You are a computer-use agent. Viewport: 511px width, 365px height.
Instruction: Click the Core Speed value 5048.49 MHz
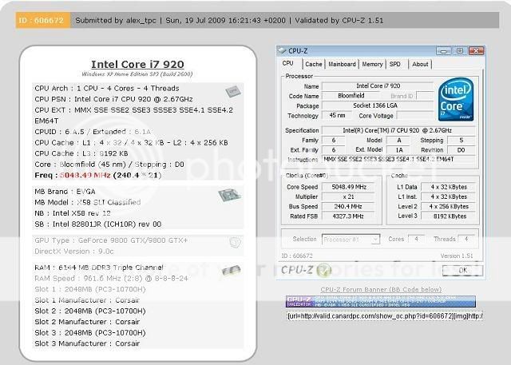pyautogui.click(x=349, y=187)
